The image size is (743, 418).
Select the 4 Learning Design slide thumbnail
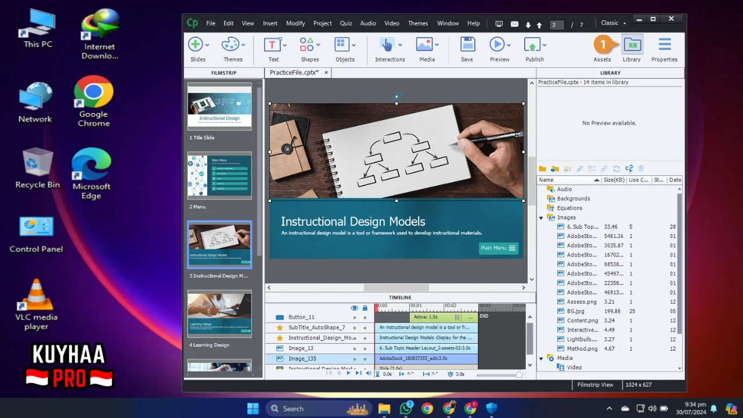click(219, 314)
